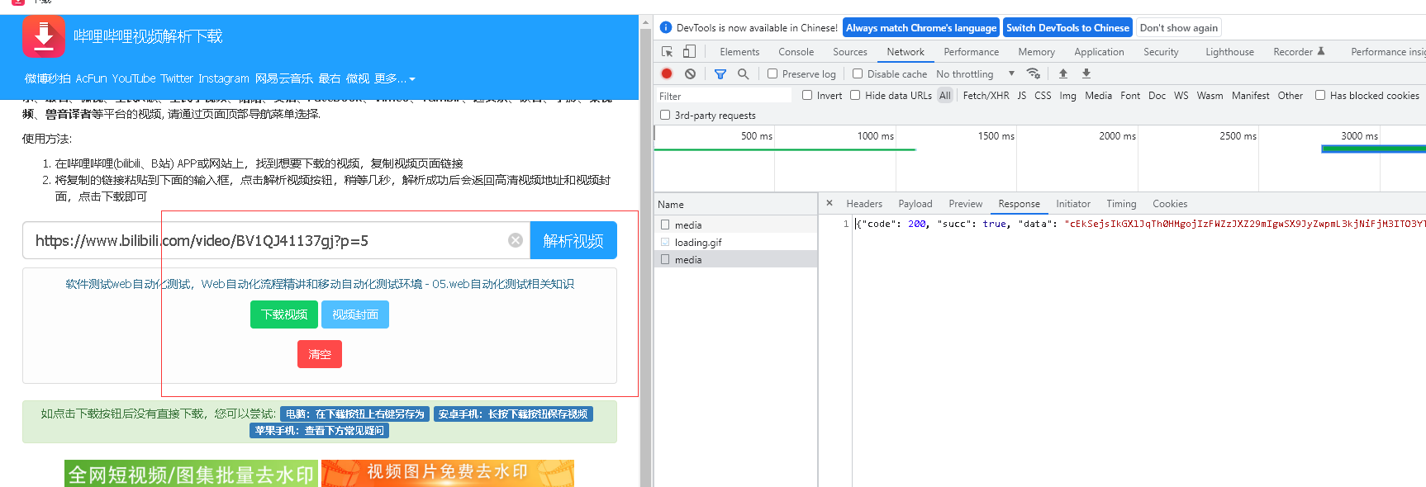Filter requests by Media type
Image resolution: width=1426 pixels, height=487 pixels.
pos(1098,95)
